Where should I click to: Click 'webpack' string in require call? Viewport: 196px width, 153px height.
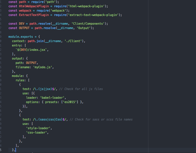coord(58,11)
